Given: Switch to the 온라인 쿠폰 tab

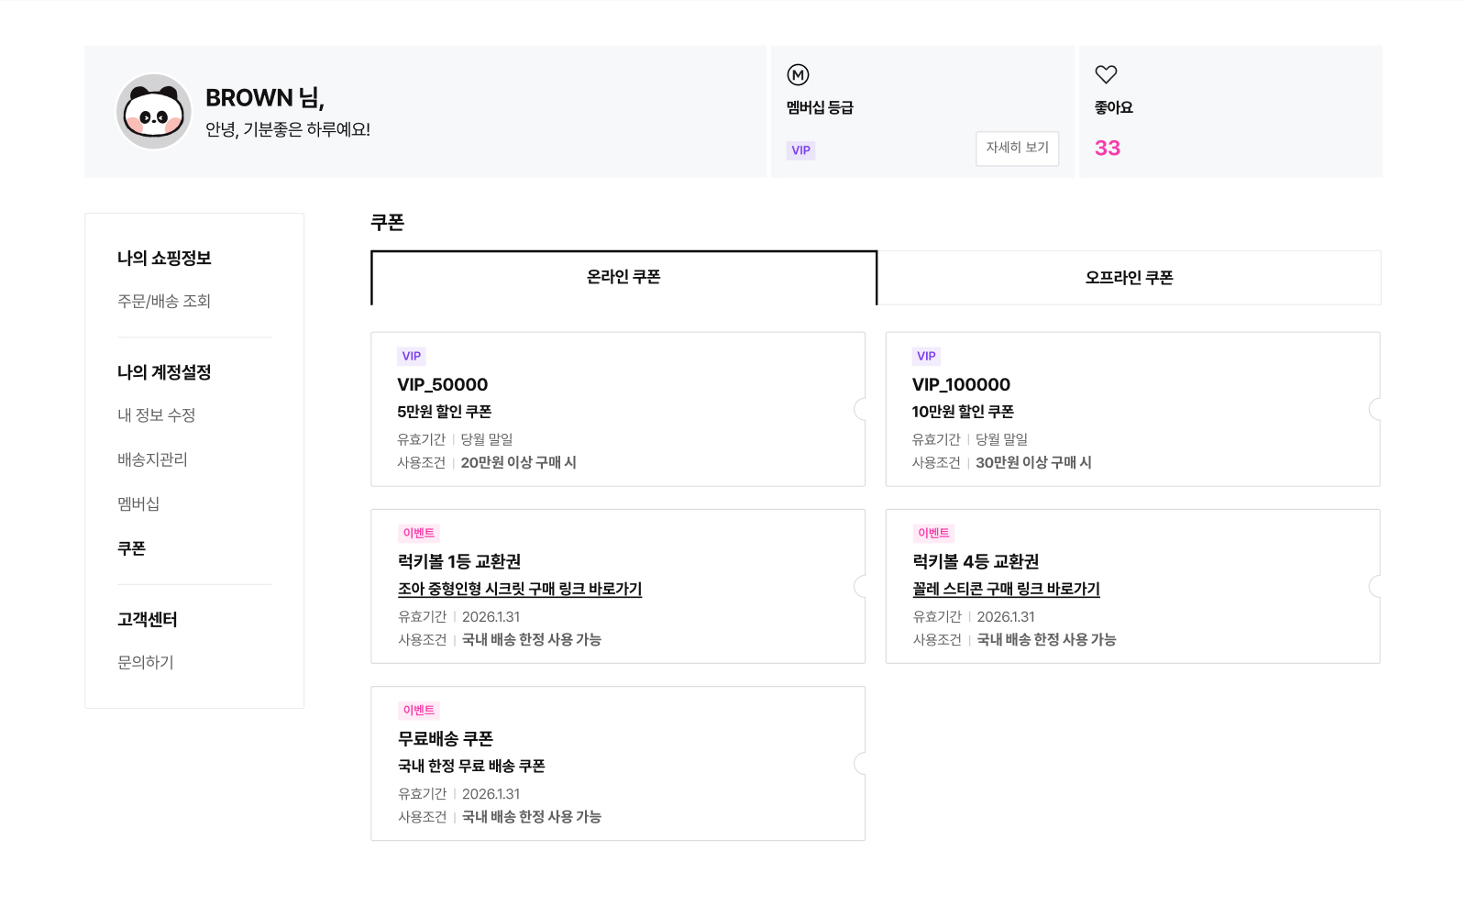Looking at the screenshot, I should pyautogui.click(x=623, y=277).
